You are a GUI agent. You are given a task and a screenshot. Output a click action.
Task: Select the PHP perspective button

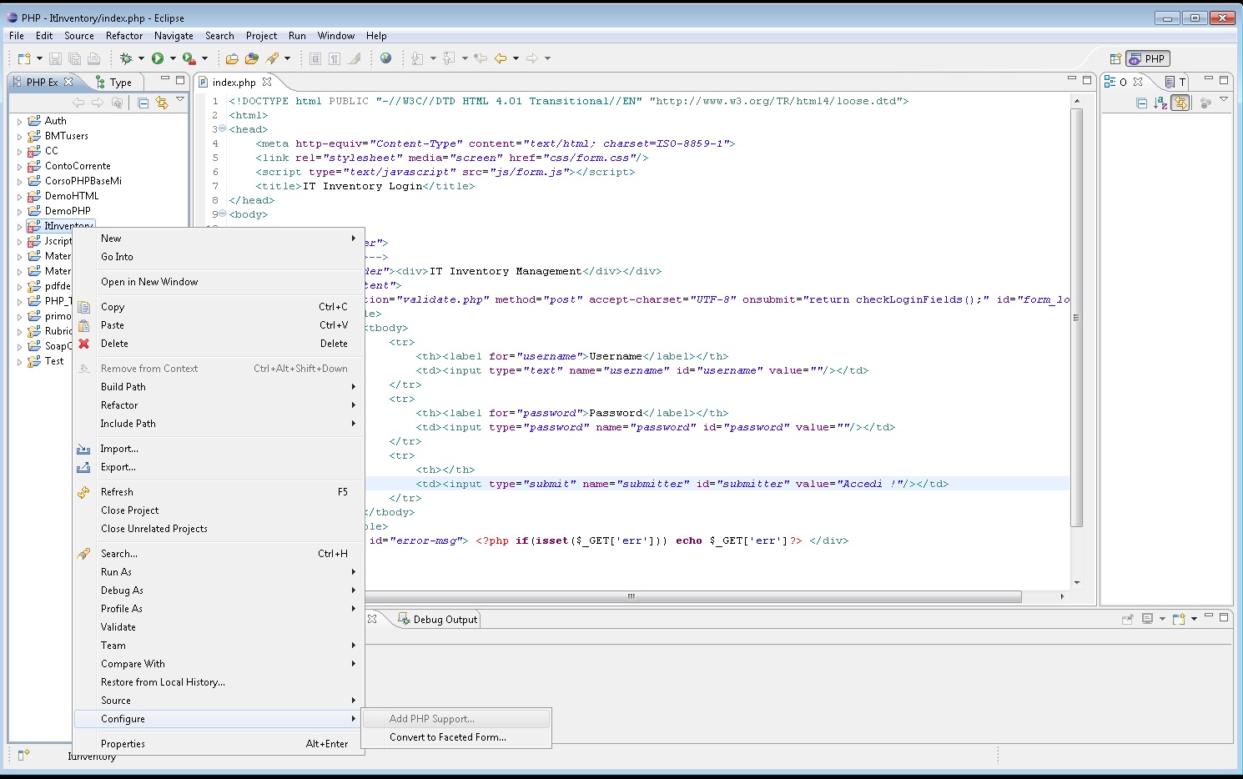[x=1148, y=59]
